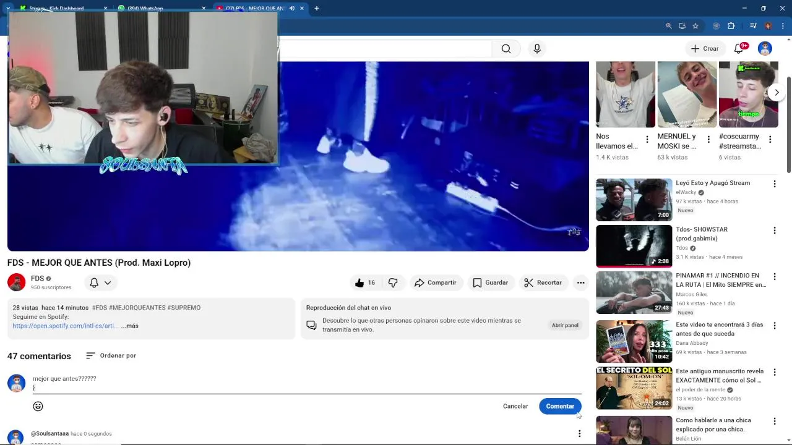Open the Este video te encontrará title
This screenshot has height=445, width=792.
[x=720, y=329]
